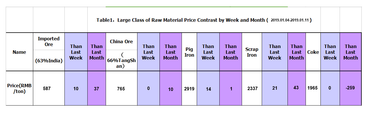Screen dimensions: 370x119
Task: Select the blue cell with value 14
Action: (x=208, y=89)
